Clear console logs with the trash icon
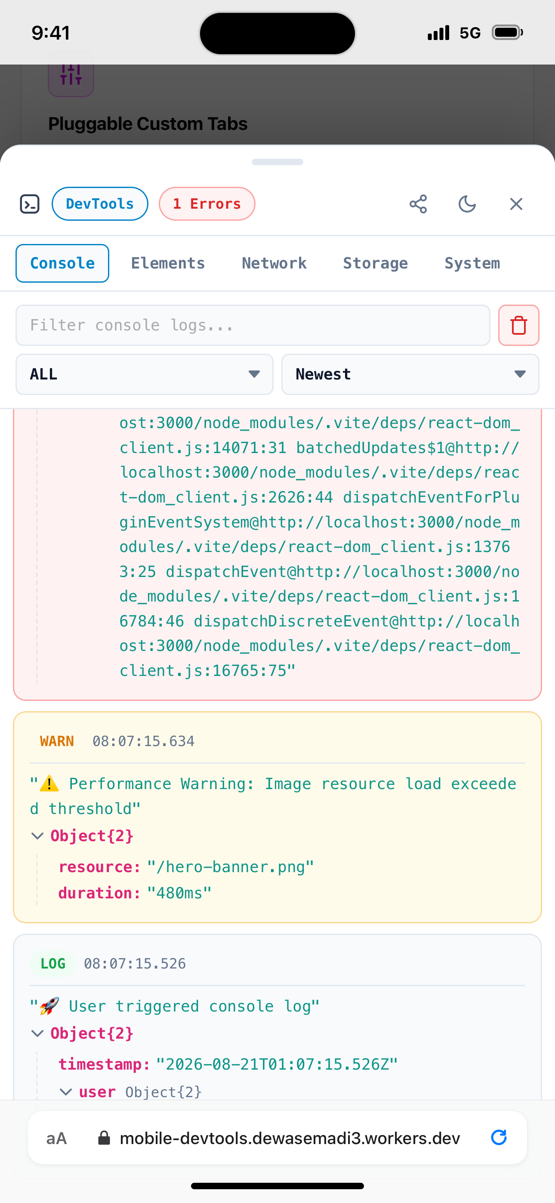 tap(518, 326)
